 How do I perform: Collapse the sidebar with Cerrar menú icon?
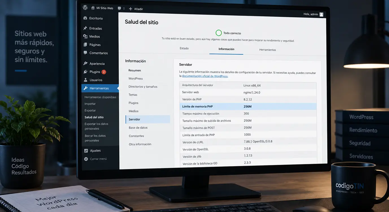pos(86,159)
